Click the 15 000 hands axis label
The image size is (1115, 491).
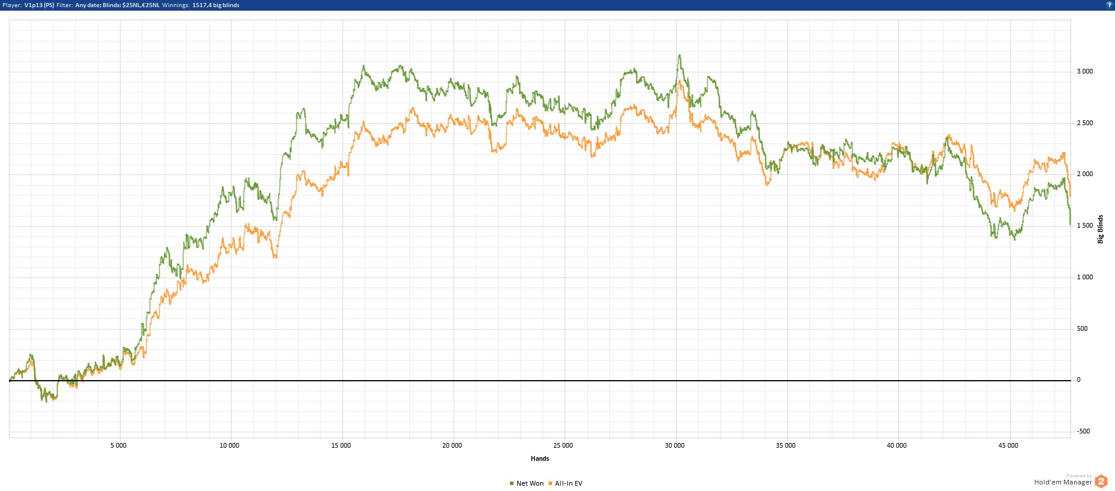[341, 445]
